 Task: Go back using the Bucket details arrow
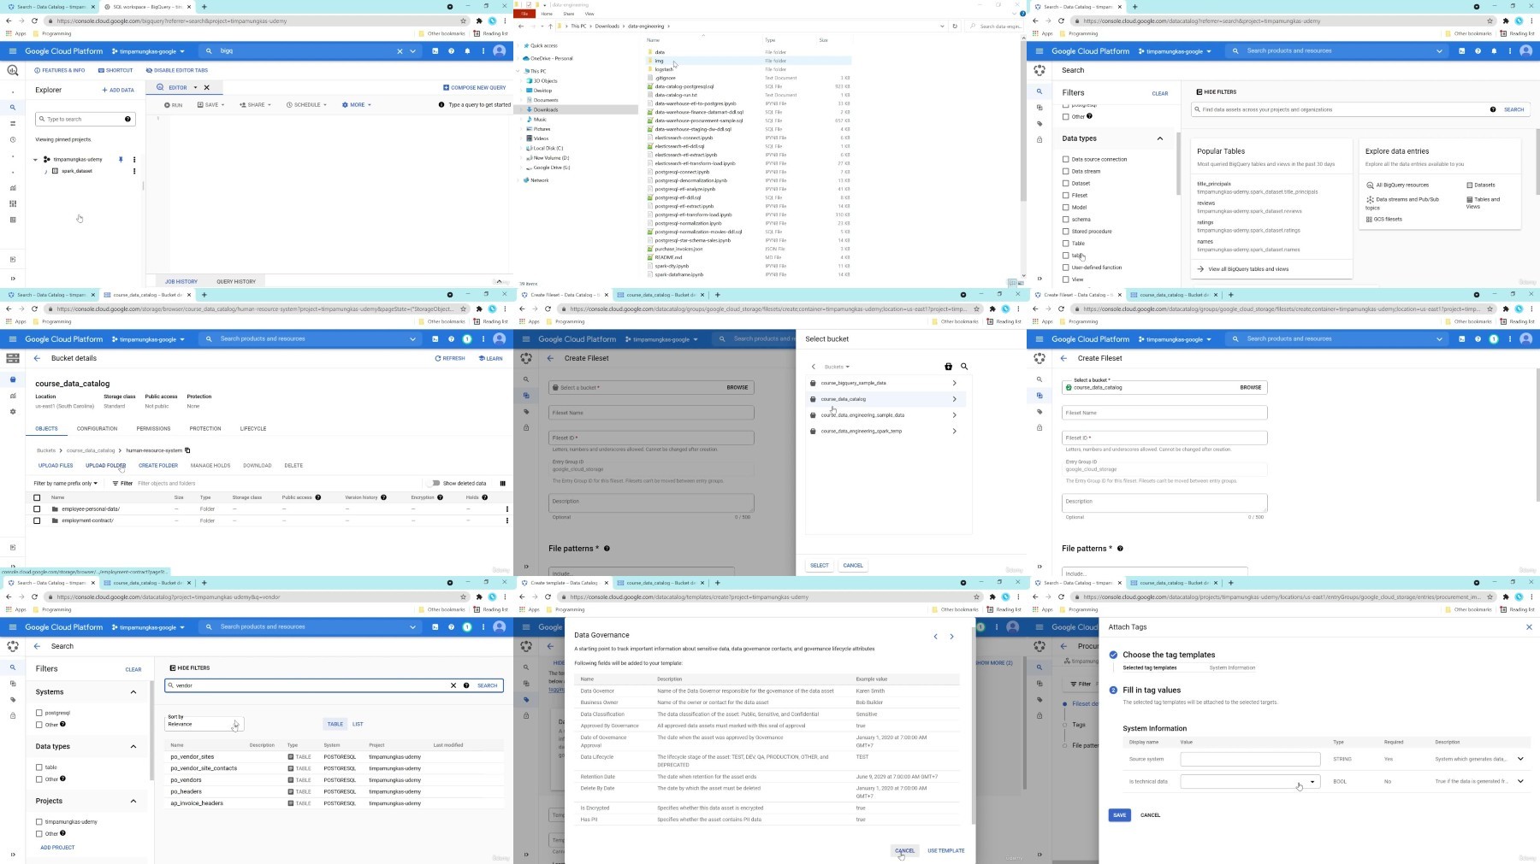[x=37, y=358]
